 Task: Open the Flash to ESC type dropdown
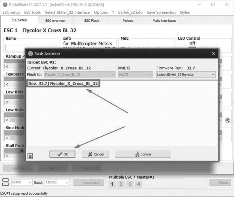click(x=79, y=74)
